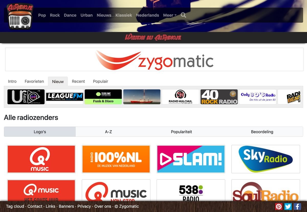Open the Radio Beach station thumbnail
The width and height of the screenshot is (307, 212).
coord(289,97)
